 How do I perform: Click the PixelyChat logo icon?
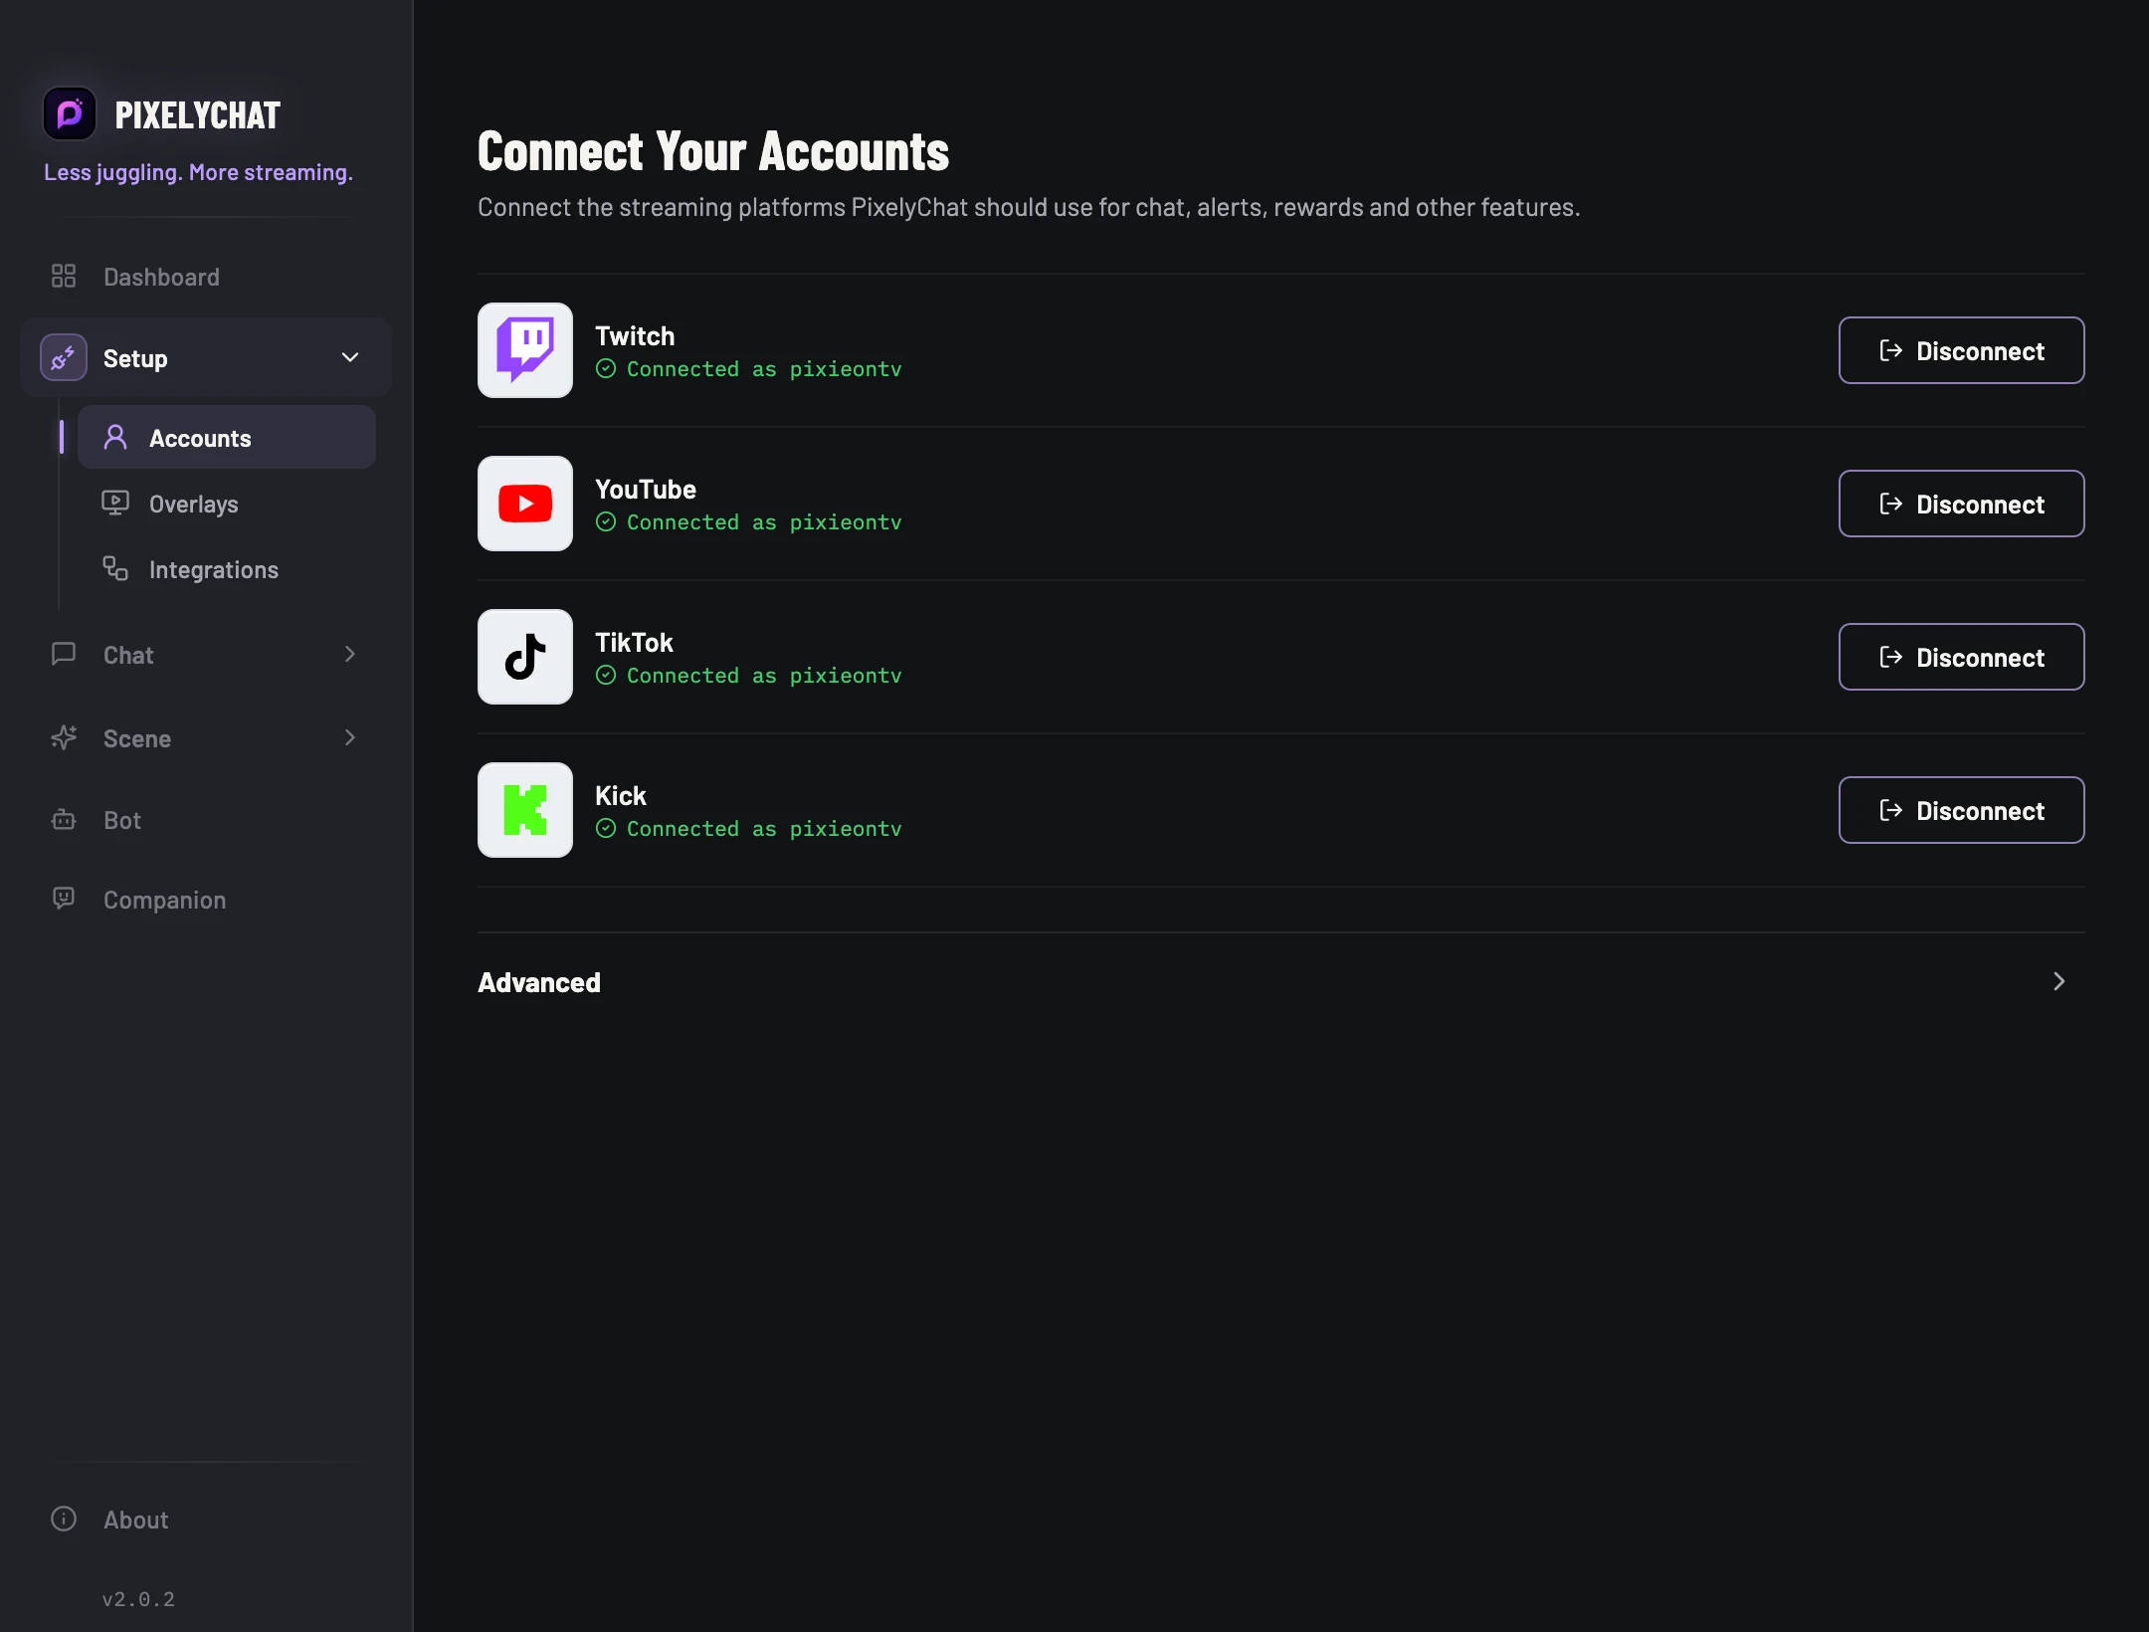point(69,114)
